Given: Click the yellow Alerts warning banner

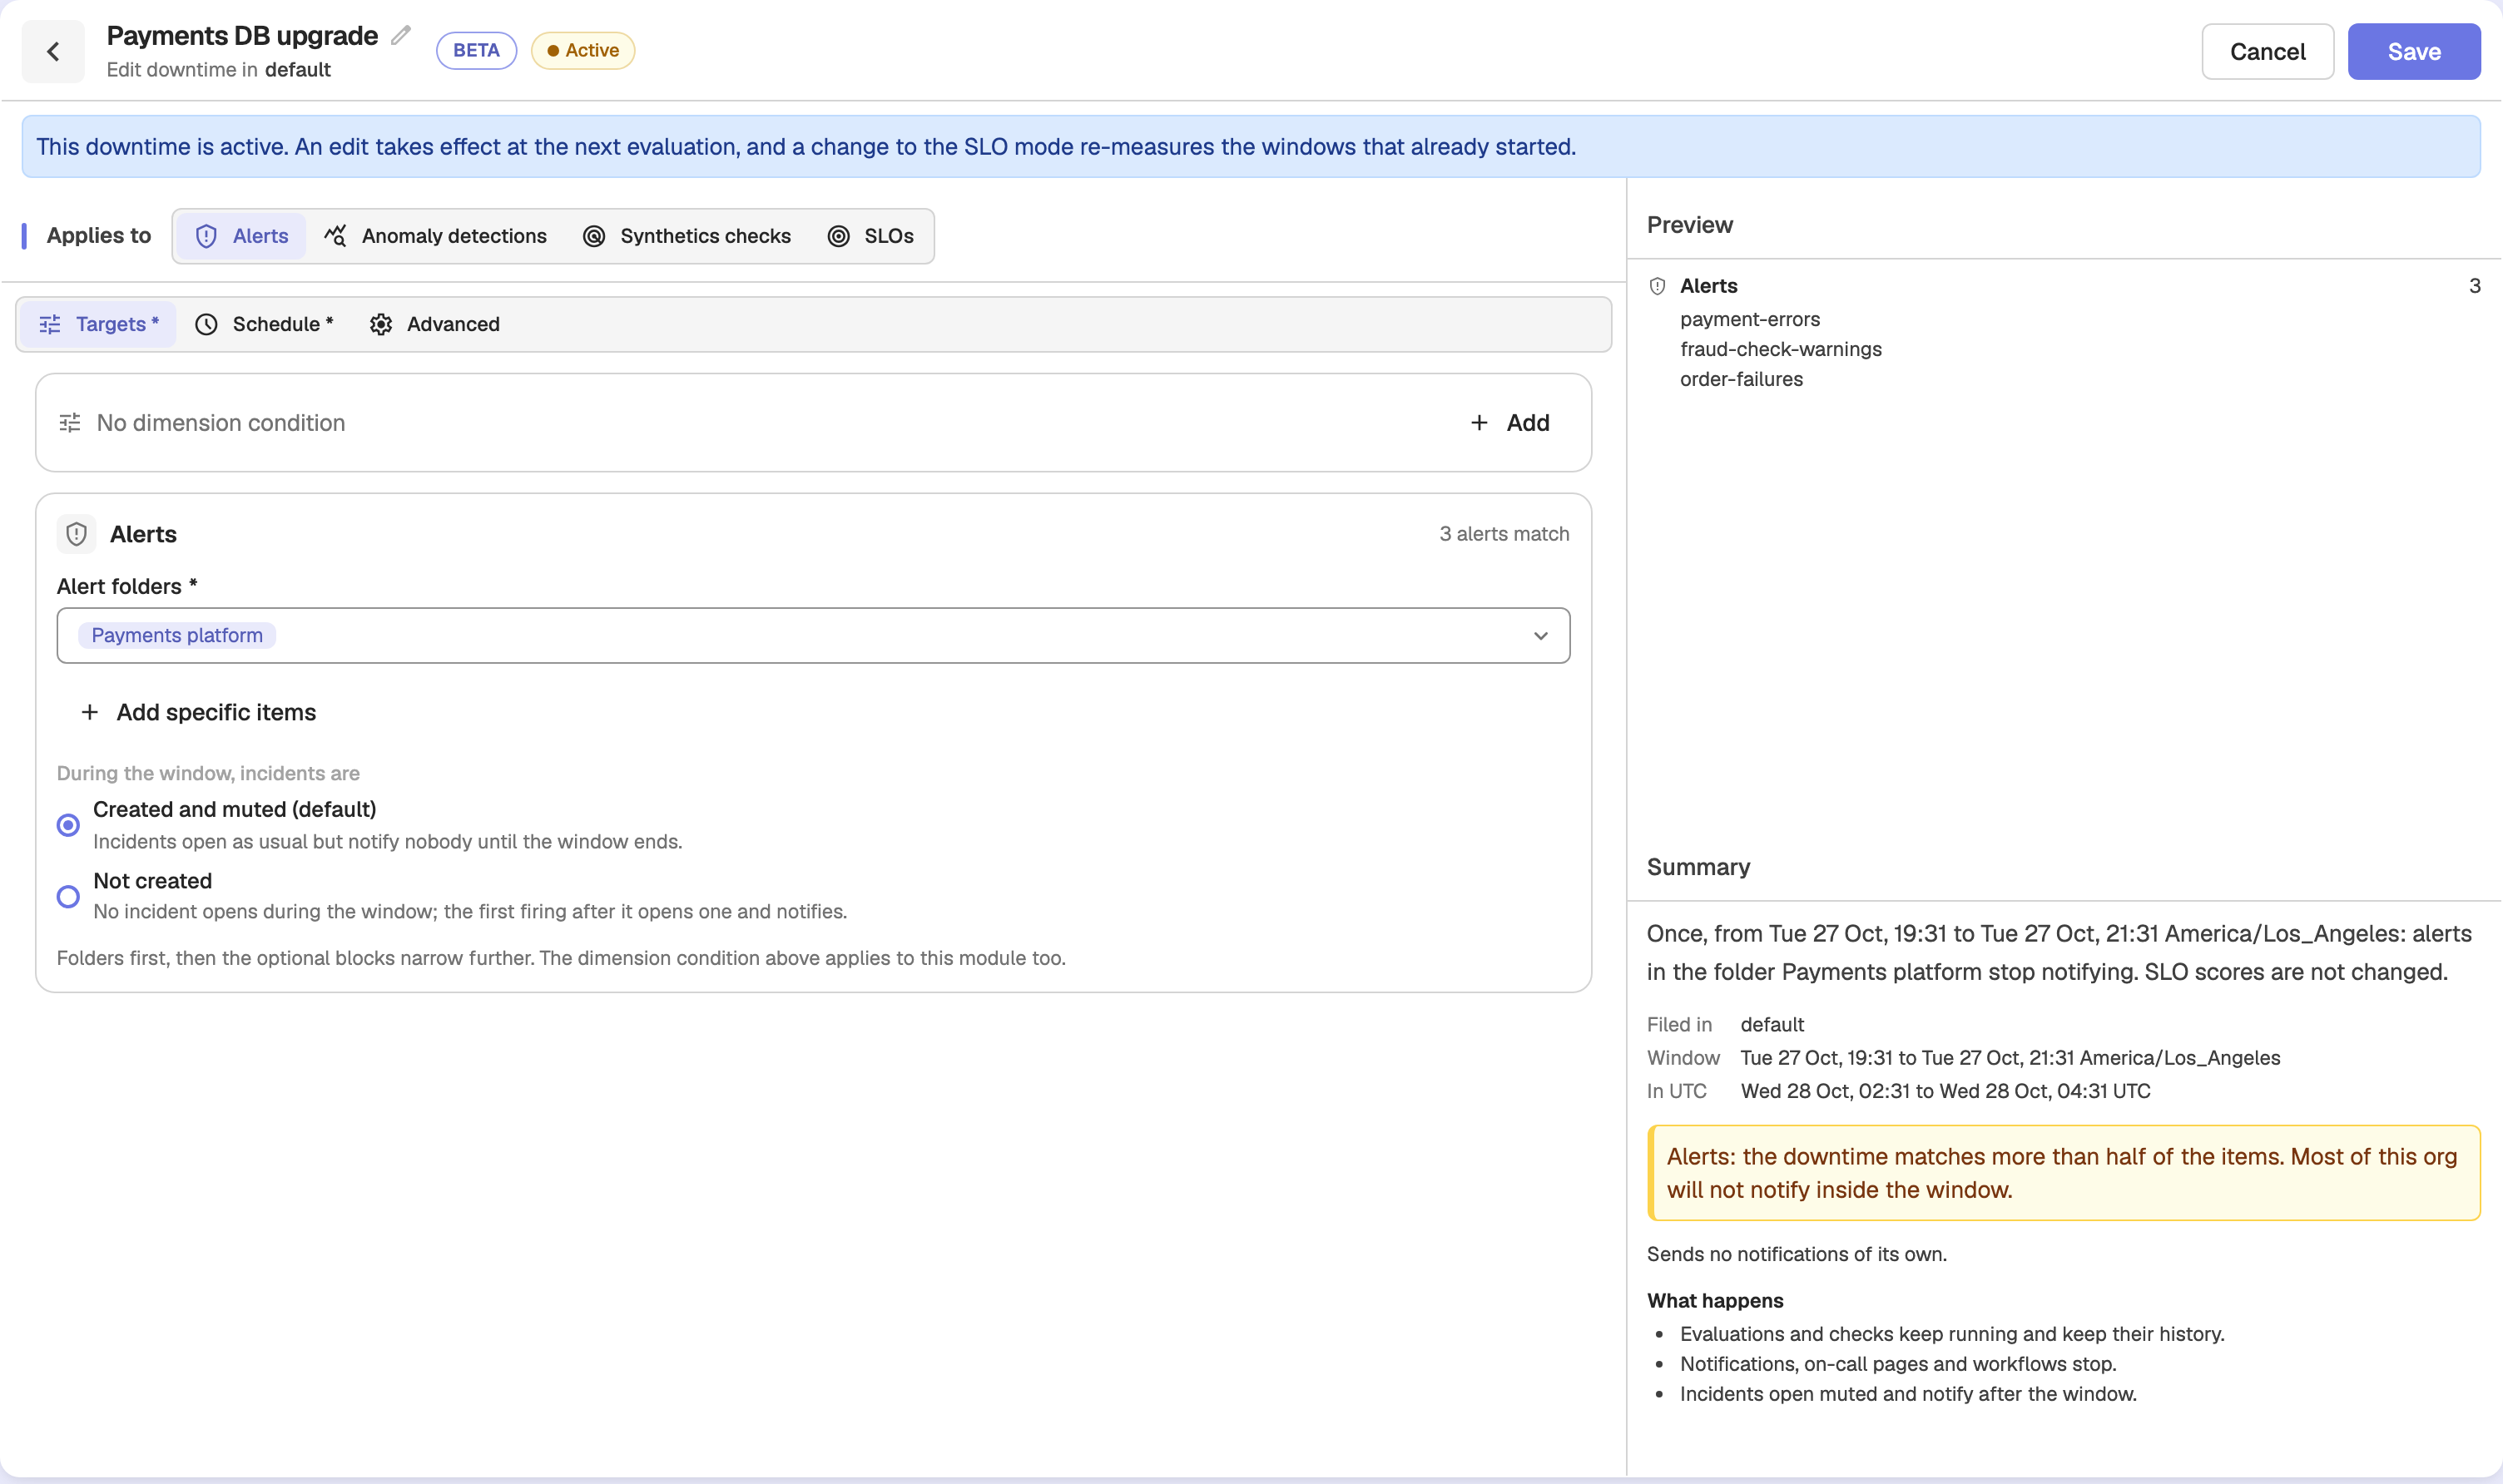Looking at the screenshot, I should click(x=2063, y=1173).
